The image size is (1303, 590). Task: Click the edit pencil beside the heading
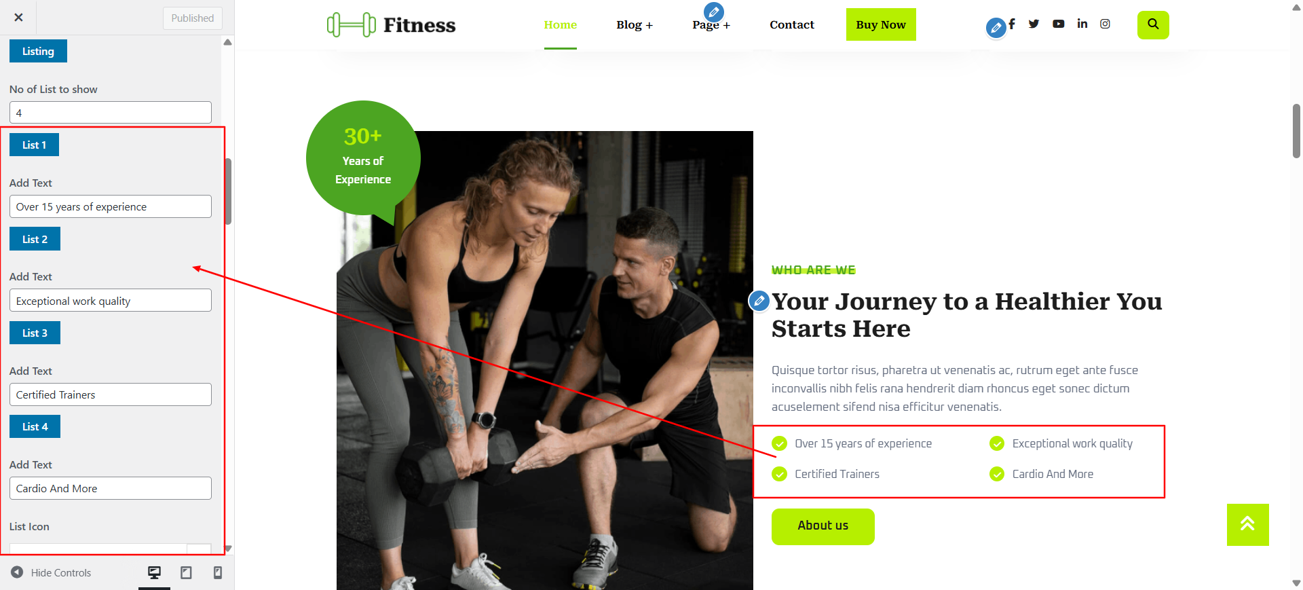(x=759, y=300)
